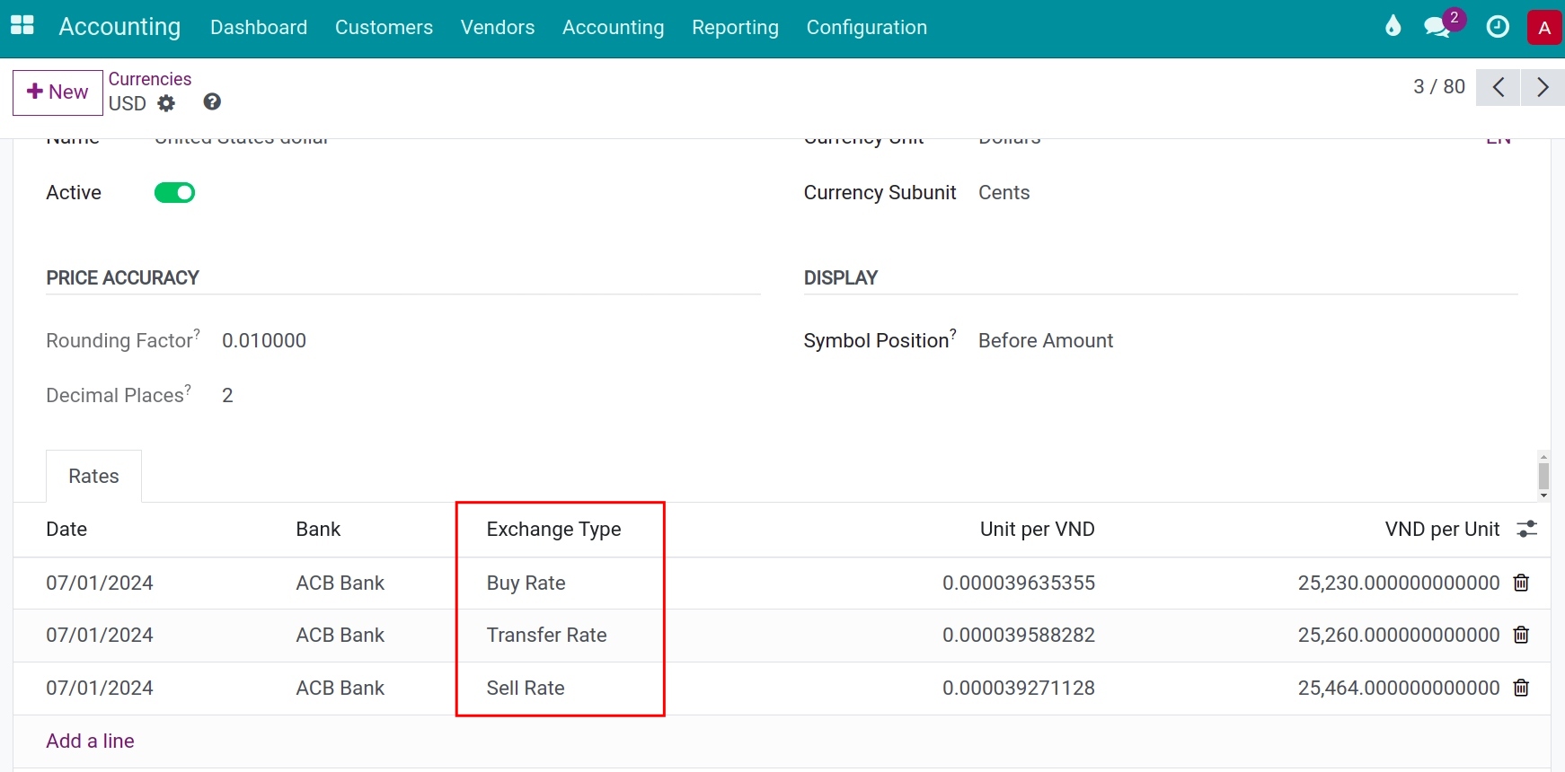Open the Dashboard menu
1565x772 pixels.
(x=259, y=28)
